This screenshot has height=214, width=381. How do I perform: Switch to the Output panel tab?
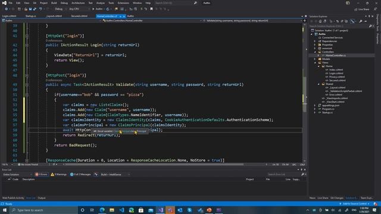pyautogui.click(x=42, y=198)
